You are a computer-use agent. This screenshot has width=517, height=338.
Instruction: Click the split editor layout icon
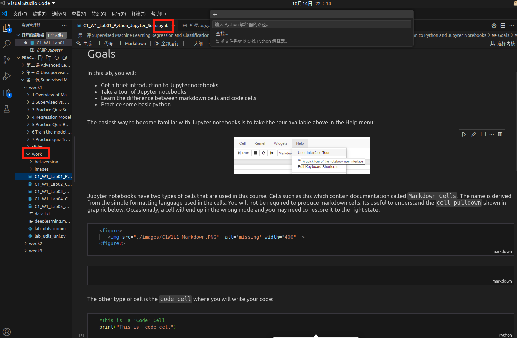pyautogui.click(x=503, y=26)
